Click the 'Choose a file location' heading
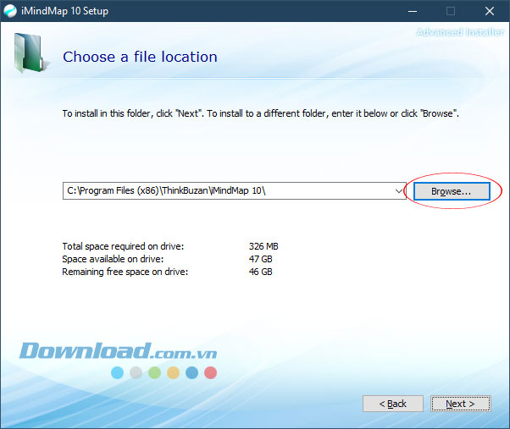510x429 pixels. click(x=140, y=57)
